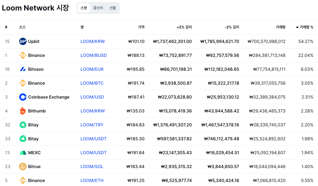
Task: Sort by the # column header
Action: [6, 27]
